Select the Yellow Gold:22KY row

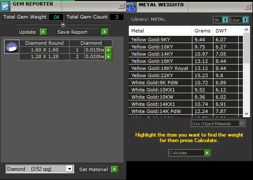[x=186, y=75]
